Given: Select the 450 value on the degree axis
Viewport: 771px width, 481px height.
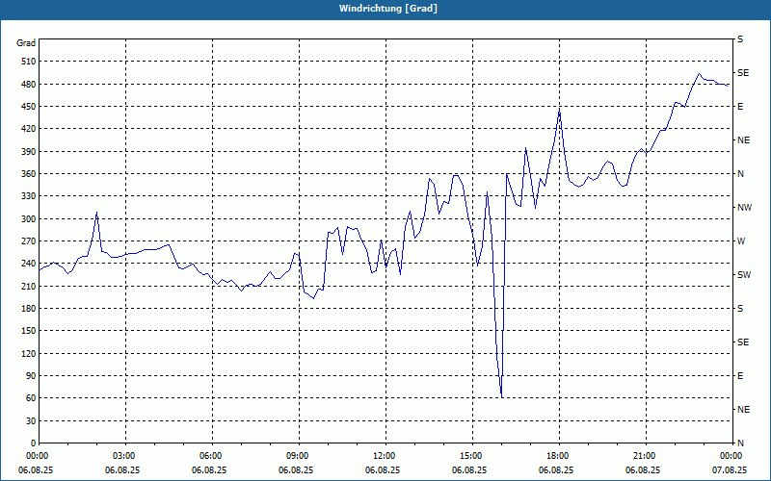Looking at the screenshot, I should click(29, 107).
